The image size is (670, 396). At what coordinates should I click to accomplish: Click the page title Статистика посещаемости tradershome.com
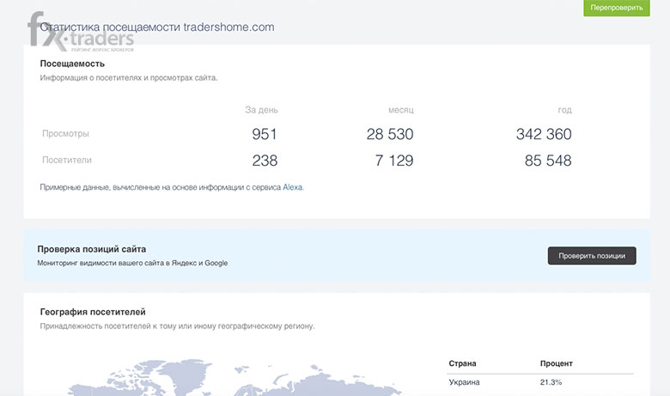click(157, 27)
